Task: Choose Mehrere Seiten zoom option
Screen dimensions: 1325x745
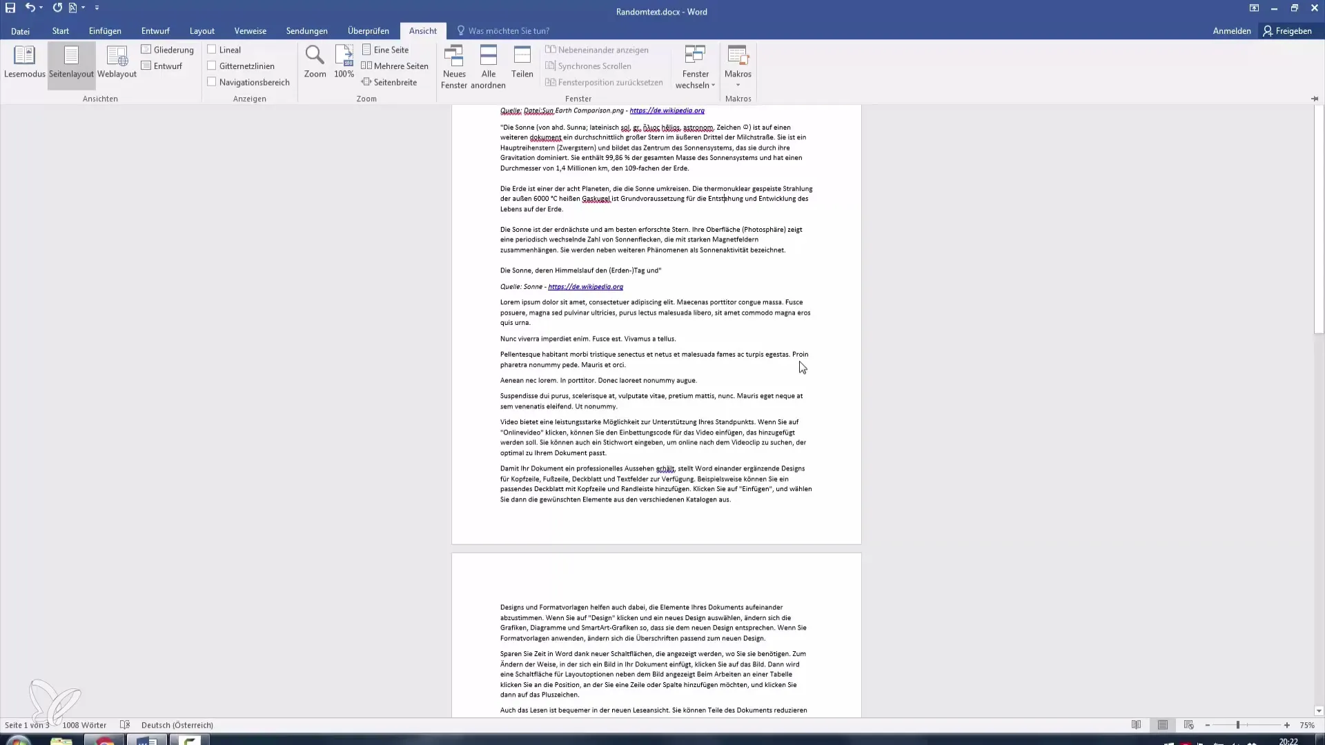Action: coord(395,66)
